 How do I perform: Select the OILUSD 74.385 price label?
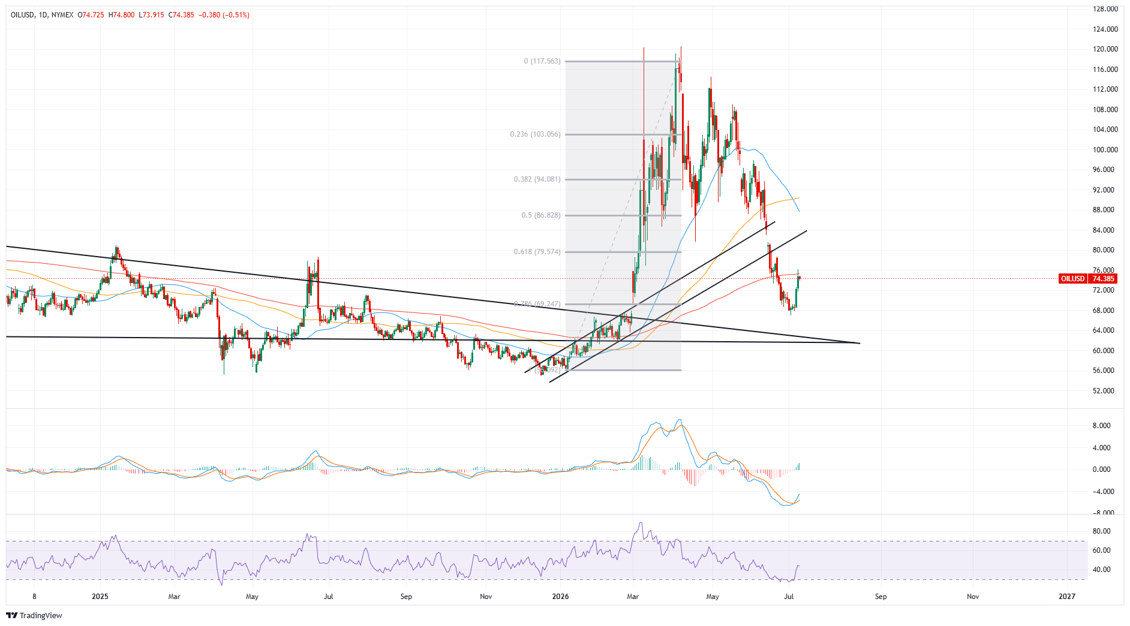tap(1087, 279)
